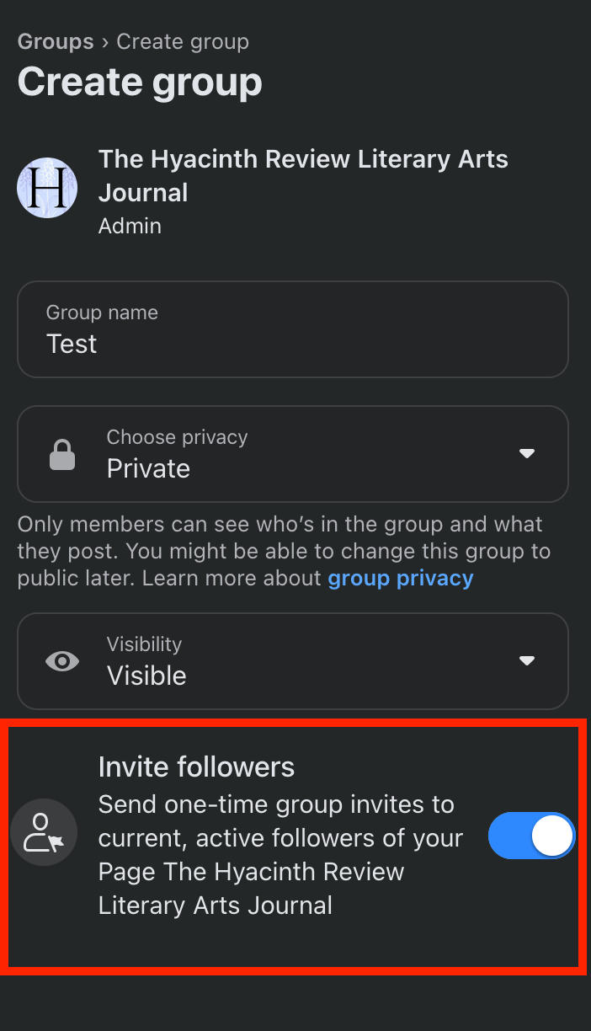Click the arrow on the privacy selector
Screen dimensions: 591x1031
click(x=527, y=454)
